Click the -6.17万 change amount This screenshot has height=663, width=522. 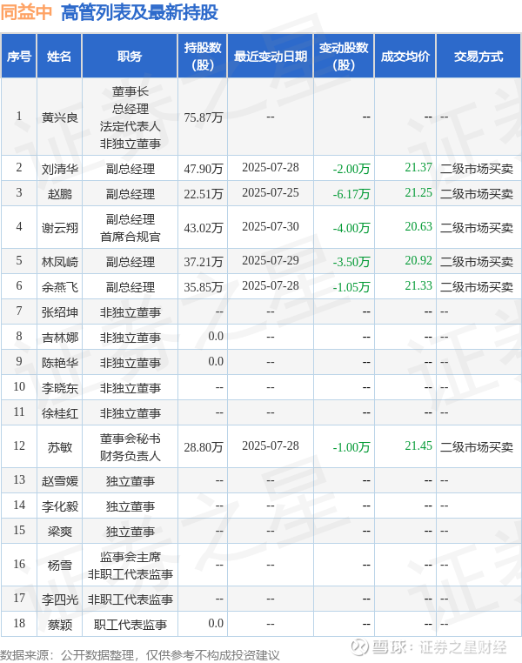[351, 194]
